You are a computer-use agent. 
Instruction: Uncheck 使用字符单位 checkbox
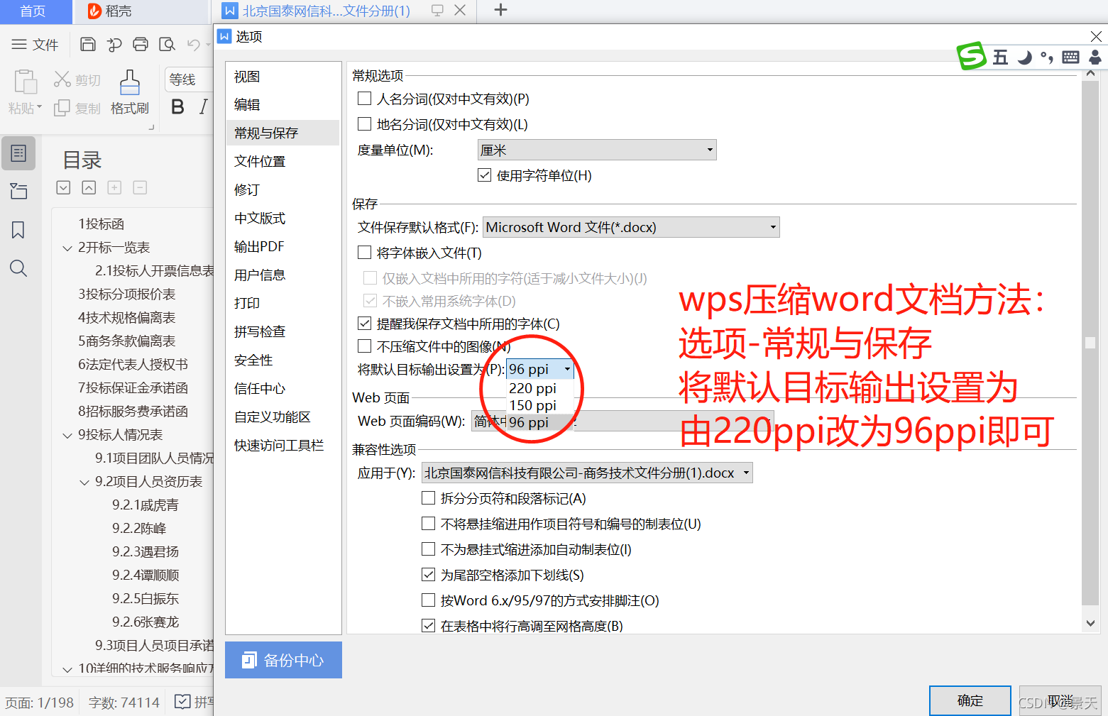click(x=485, y=175)
